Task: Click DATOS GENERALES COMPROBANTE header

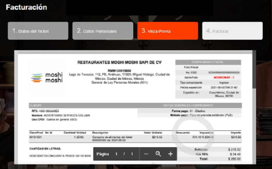Action: [188, 106]
